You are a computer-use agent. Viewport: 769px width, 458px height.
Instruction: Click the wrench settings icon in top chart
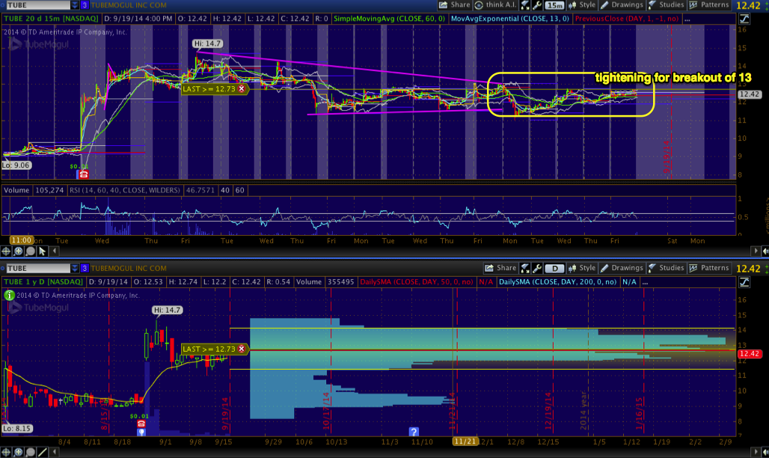coord(537,4)
